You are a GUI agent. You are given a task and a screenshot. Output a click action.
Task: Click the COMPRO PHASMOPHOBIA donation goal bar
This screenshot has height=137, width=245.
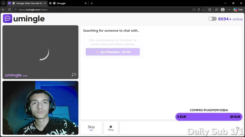[x=209, y=117]
